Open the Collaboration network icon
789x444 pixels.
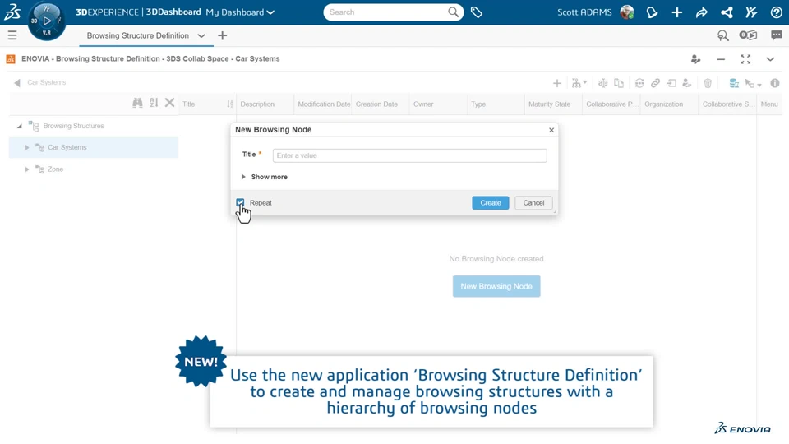click(x=727, y=12)
